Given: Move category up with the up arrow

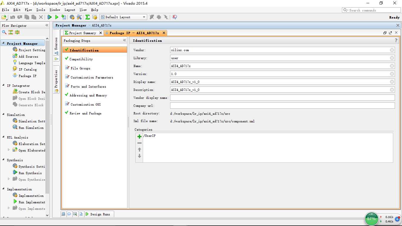Looking at the screenshot, I should [139, 149].
